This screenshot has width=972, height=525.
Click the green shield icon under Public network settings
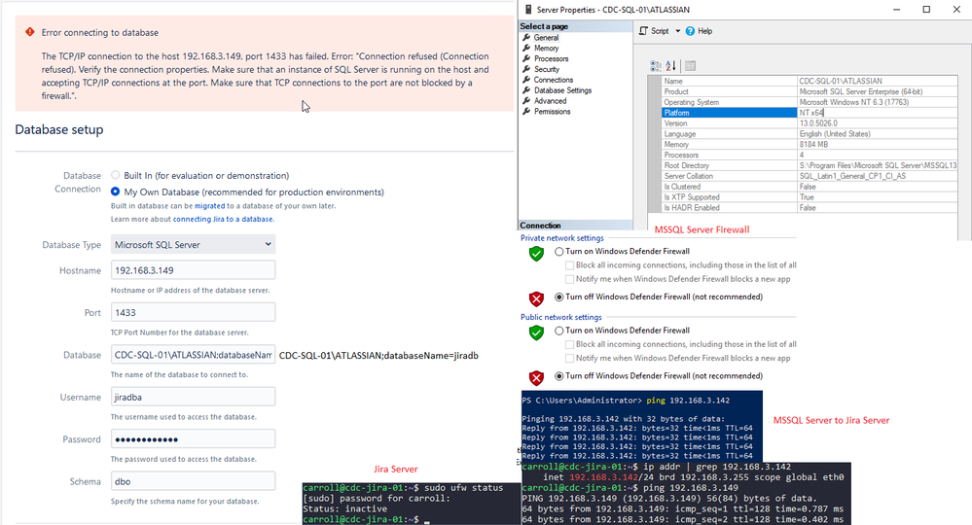click(x=536, y=332)
